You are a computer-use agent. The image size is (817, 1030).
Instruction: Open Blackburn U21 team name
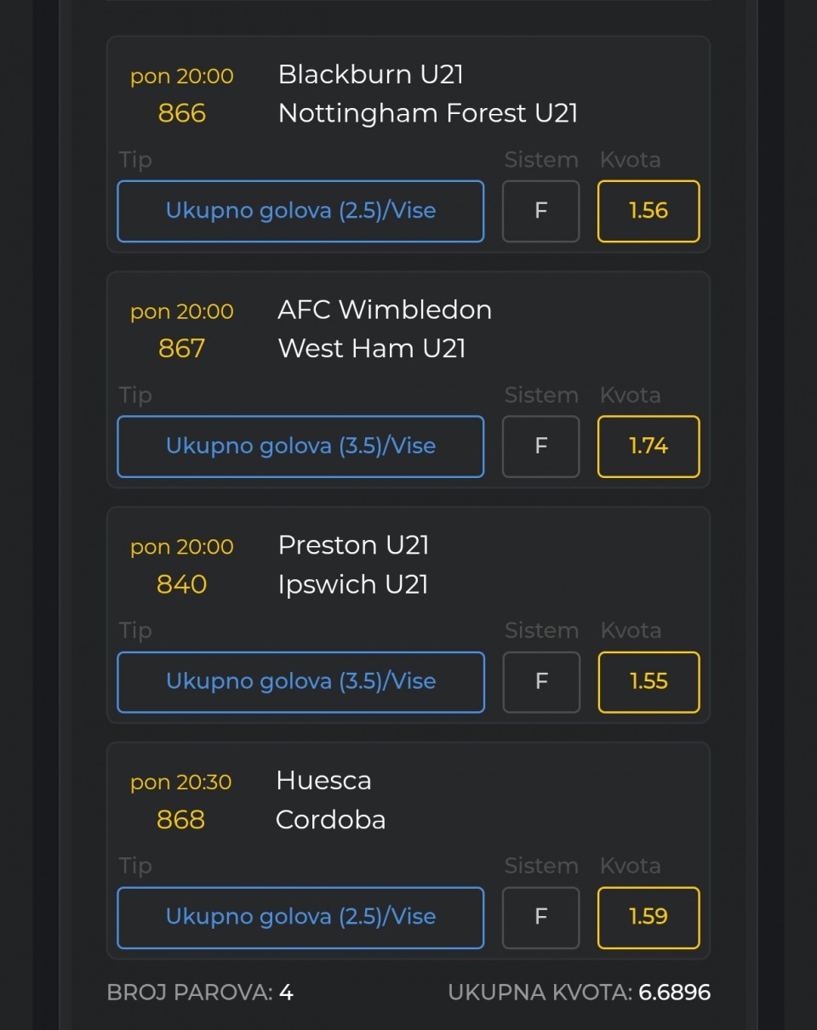[x=370, y=75]
